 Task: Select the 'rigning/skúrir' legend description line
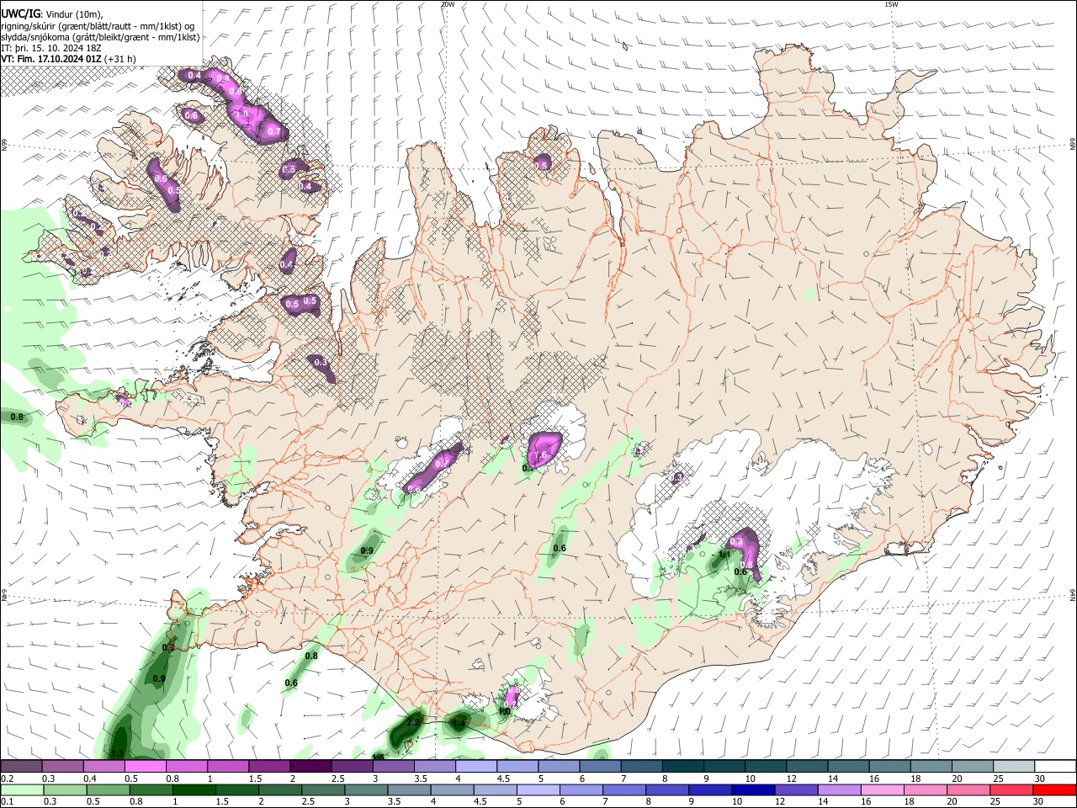(x=98, y=26)
